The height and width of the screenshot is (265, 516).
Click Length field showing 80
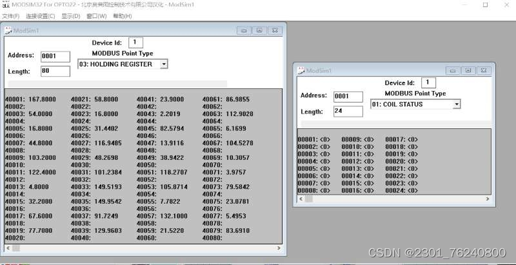click(55, 71)
